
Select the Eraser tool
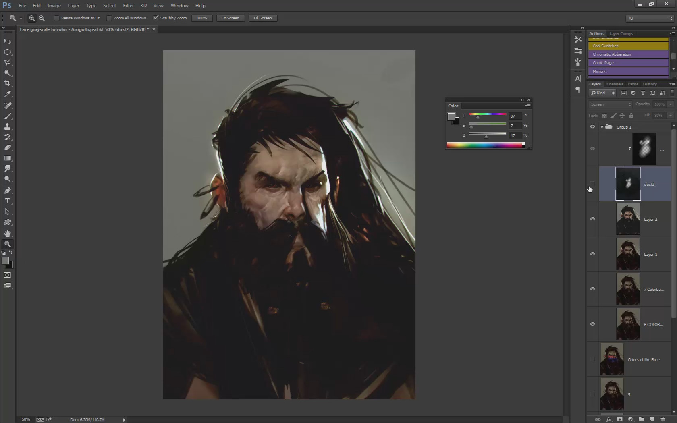[x=7, y=147]
